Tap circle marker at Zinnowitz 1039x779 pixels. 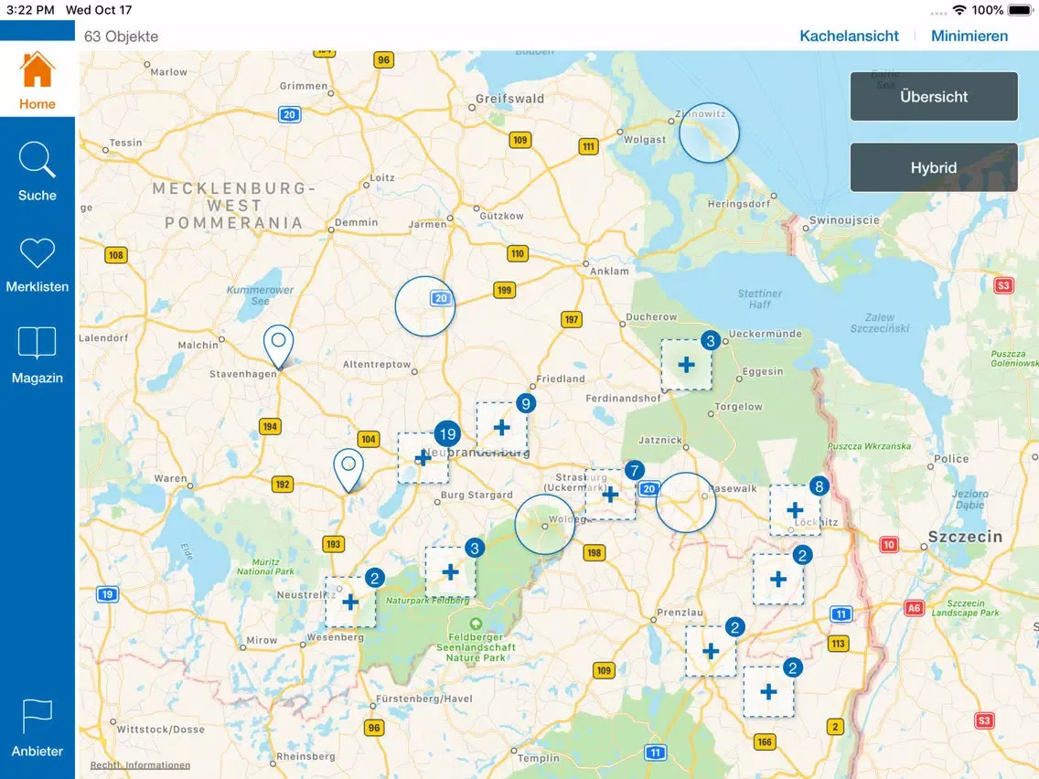point(709,133)
